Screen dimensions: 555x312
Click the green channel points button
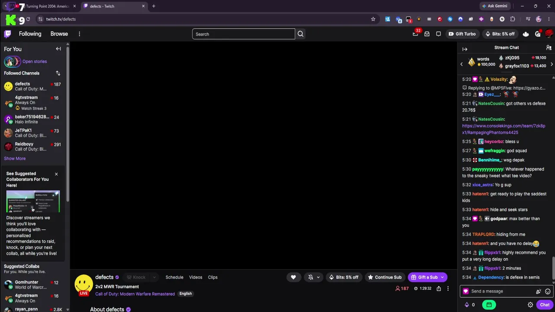[x=489, y=305]
